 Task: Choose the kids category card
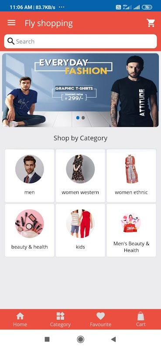(80, 230)
